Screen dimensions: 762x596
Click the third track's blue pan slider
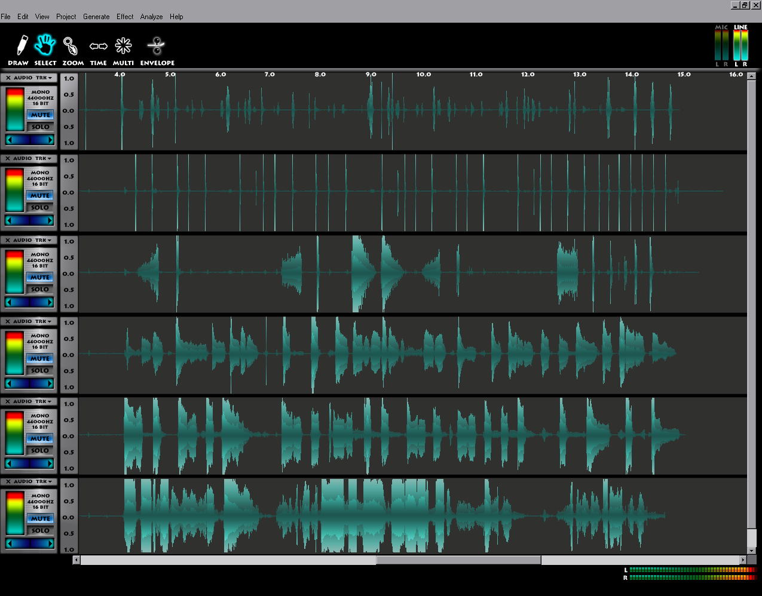coord(30,302)
